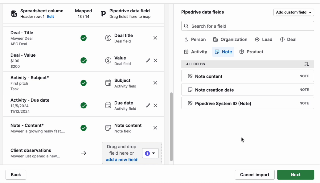Click the search magnifier icon
Screen dimensions: 320x183
(x=186, y=26)
